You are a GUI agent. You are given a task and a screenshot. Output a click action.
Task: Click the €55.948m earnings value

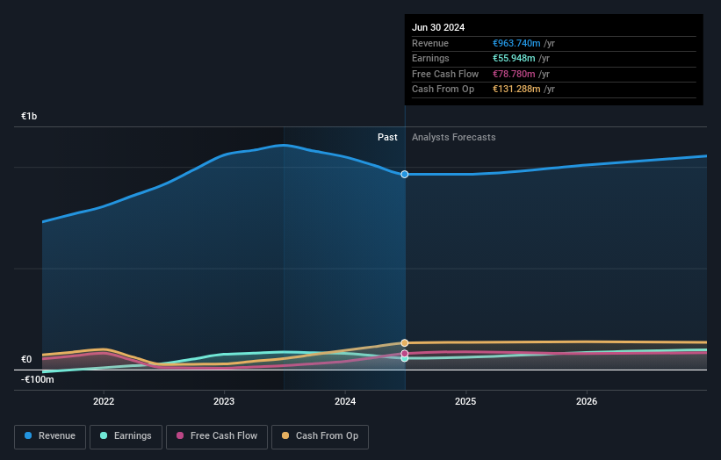514,58
